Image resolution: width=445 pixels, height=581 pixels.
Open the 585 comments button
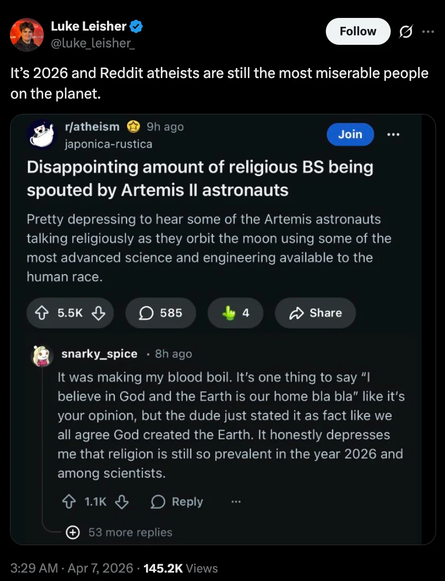click(x=160, y=313)
